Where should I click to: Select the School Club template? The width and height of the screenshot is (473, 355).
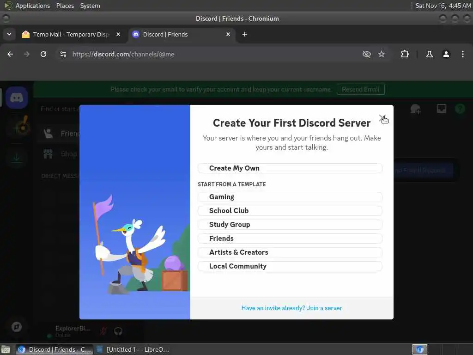pyautogui.click(x=290, y=211)
